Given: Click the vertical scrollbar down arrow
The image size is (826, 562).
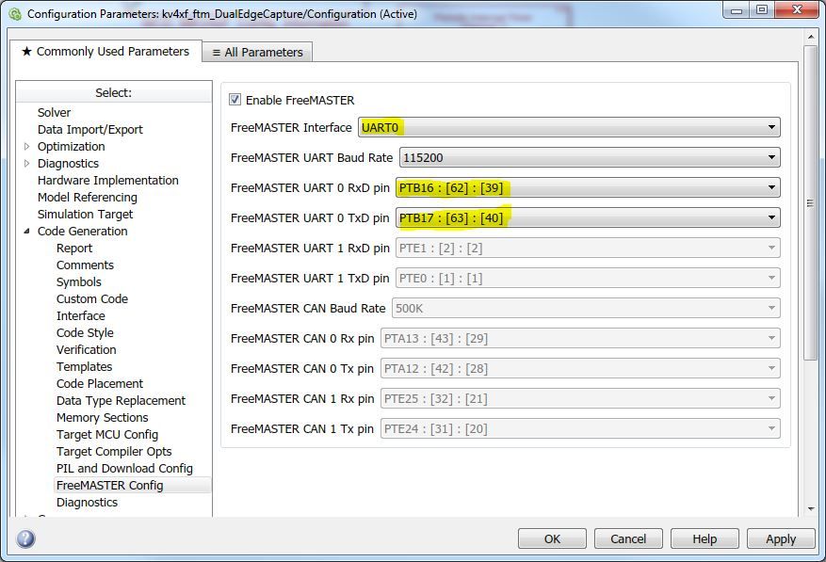Looking at the screenshot, I should (811, 509).
